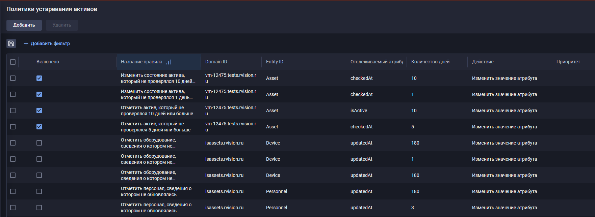Open the Добавить фильтр link
Screen dimensions: 595x217
pos(47,43)
